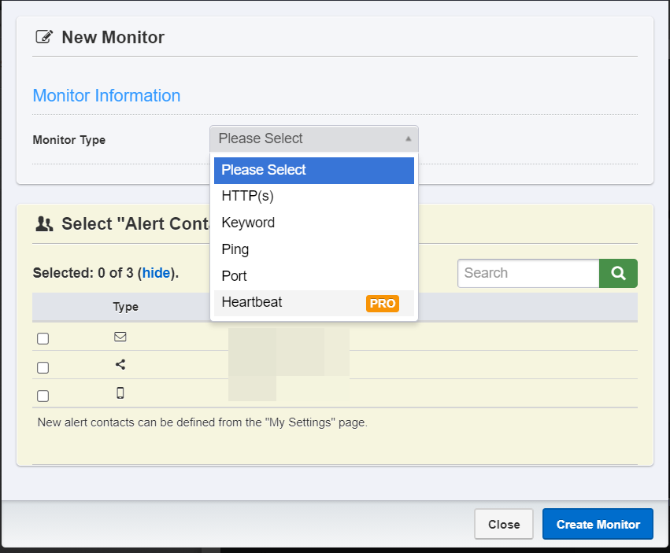670x553 pixels.
Task: Click the hide link
Action: tap(156, 273)
